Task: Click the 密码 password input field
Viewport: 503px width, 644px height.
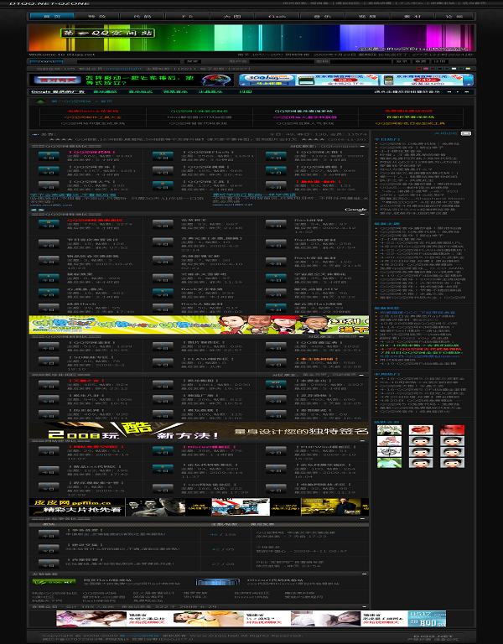Action: (x=360, y=61)
